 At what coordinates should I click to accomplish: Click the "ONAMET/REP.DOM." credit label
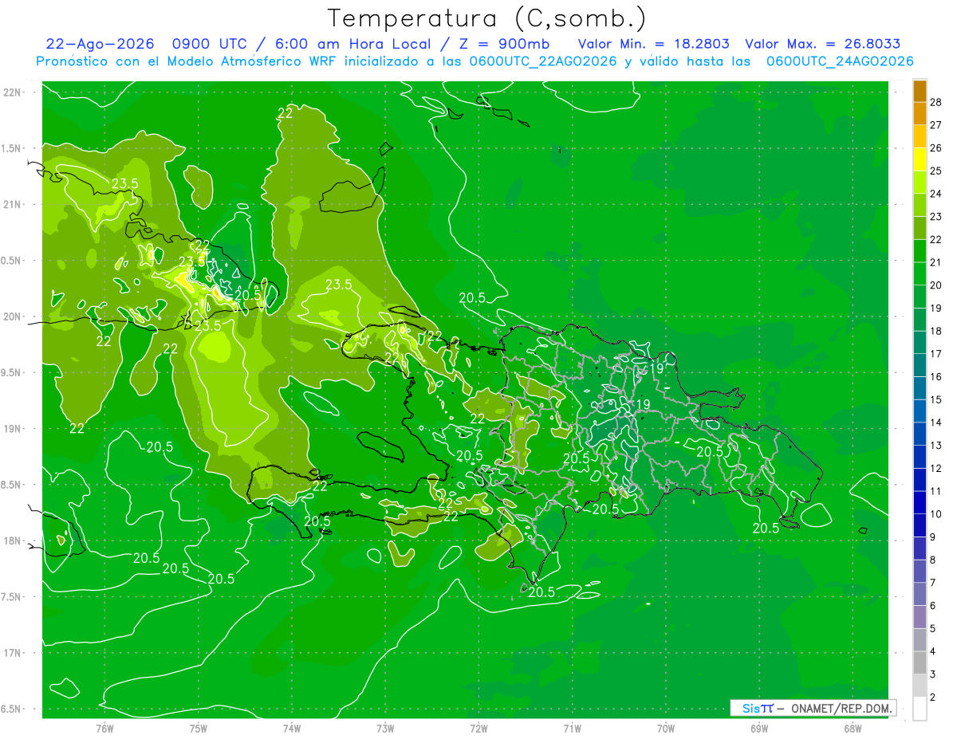pos(842,708)
